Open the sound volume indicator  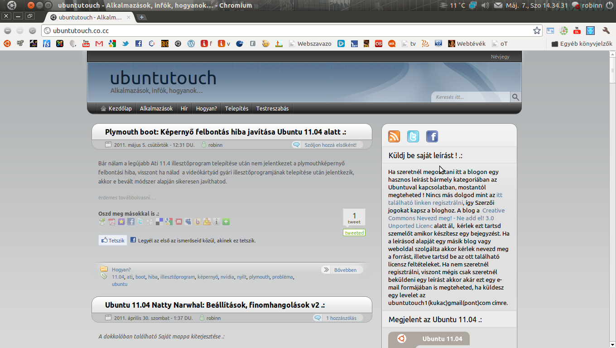[x=485, y=5]
